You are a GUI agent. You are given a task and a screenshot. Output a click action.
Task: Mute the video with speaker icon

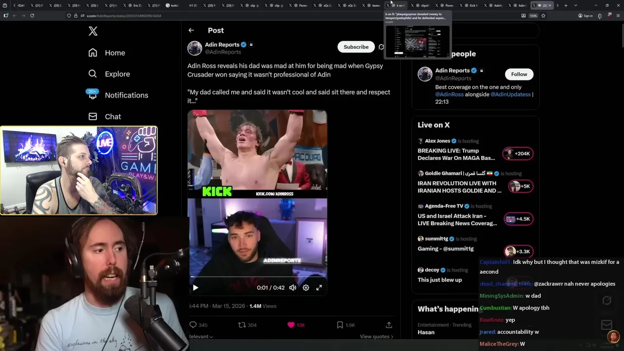[292, 288]
